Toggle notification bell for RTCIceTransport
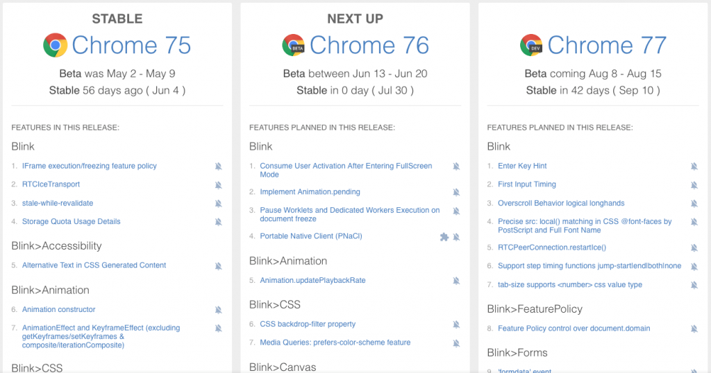The height and width of the screenshot is (373, 711). [x=218, y=185]
